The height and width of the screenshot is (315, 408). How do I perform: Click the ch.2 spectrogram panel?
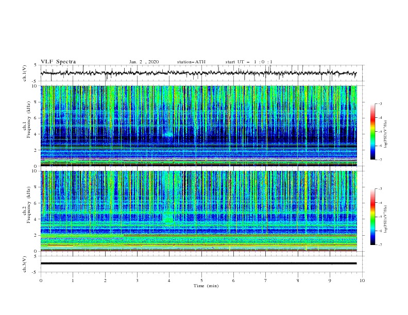198,211
